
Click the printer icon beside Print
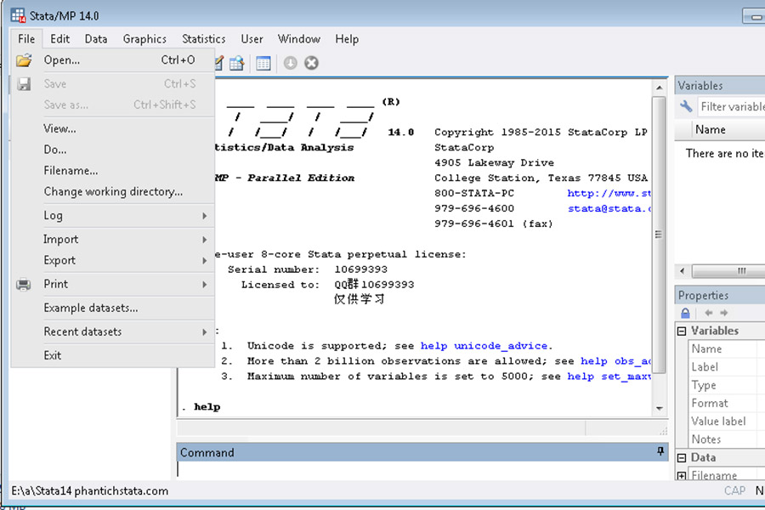click(x=24, y=284)
